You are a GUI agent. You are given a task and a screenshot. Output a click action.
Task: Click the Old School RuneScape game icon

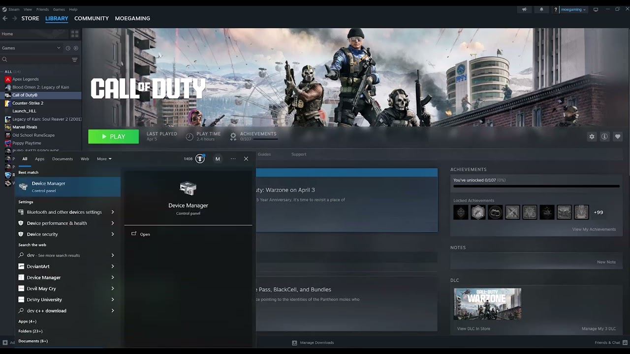[x=8, y=135]
